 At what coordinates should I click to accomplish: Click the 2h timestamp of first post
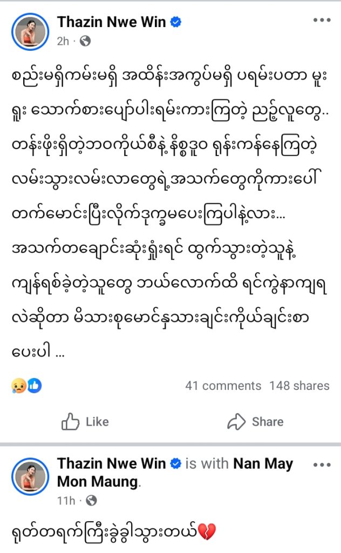pos(63,41)
